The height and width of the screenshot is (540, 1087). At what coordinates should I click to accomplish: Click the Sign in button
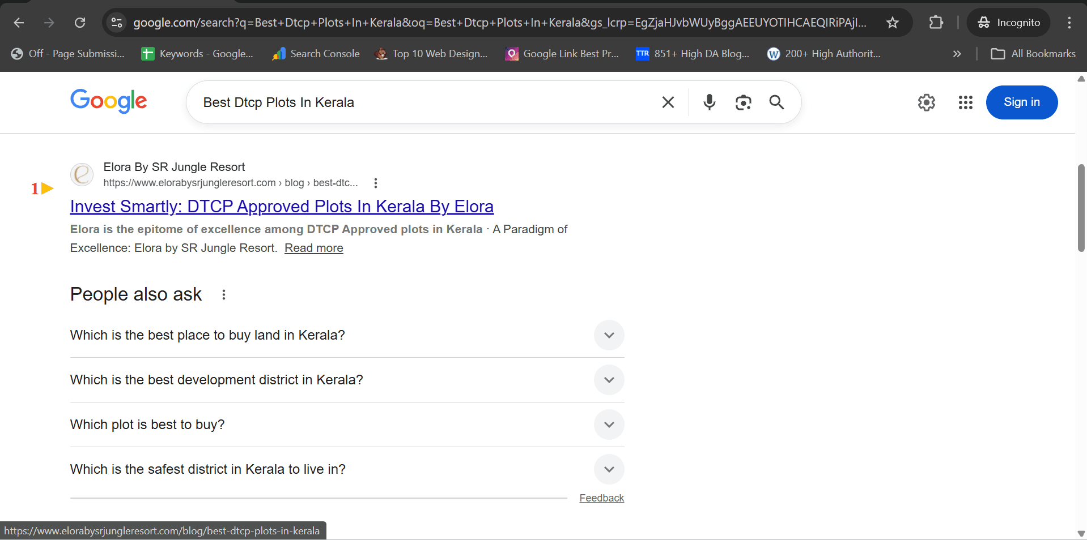pyautogui.click(x=1022, y=102)
